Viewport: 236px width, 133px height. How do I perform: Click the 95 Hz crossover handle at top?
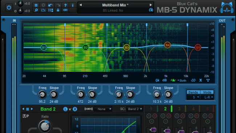[65, 25]
